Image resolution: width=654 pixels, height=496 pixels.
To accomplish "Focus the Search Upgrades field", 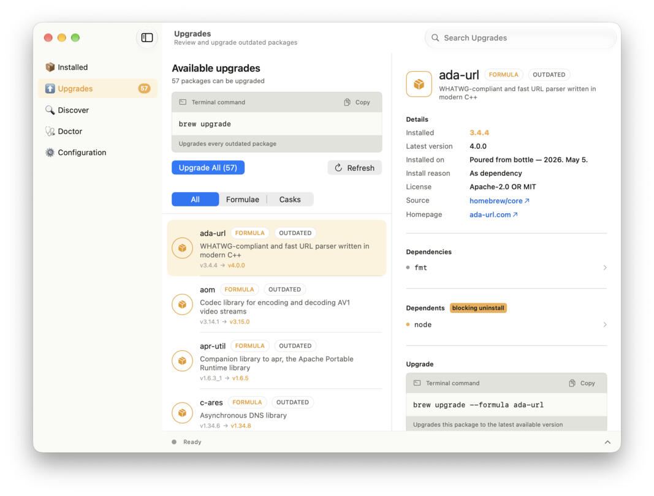I will tap(520, 38).
